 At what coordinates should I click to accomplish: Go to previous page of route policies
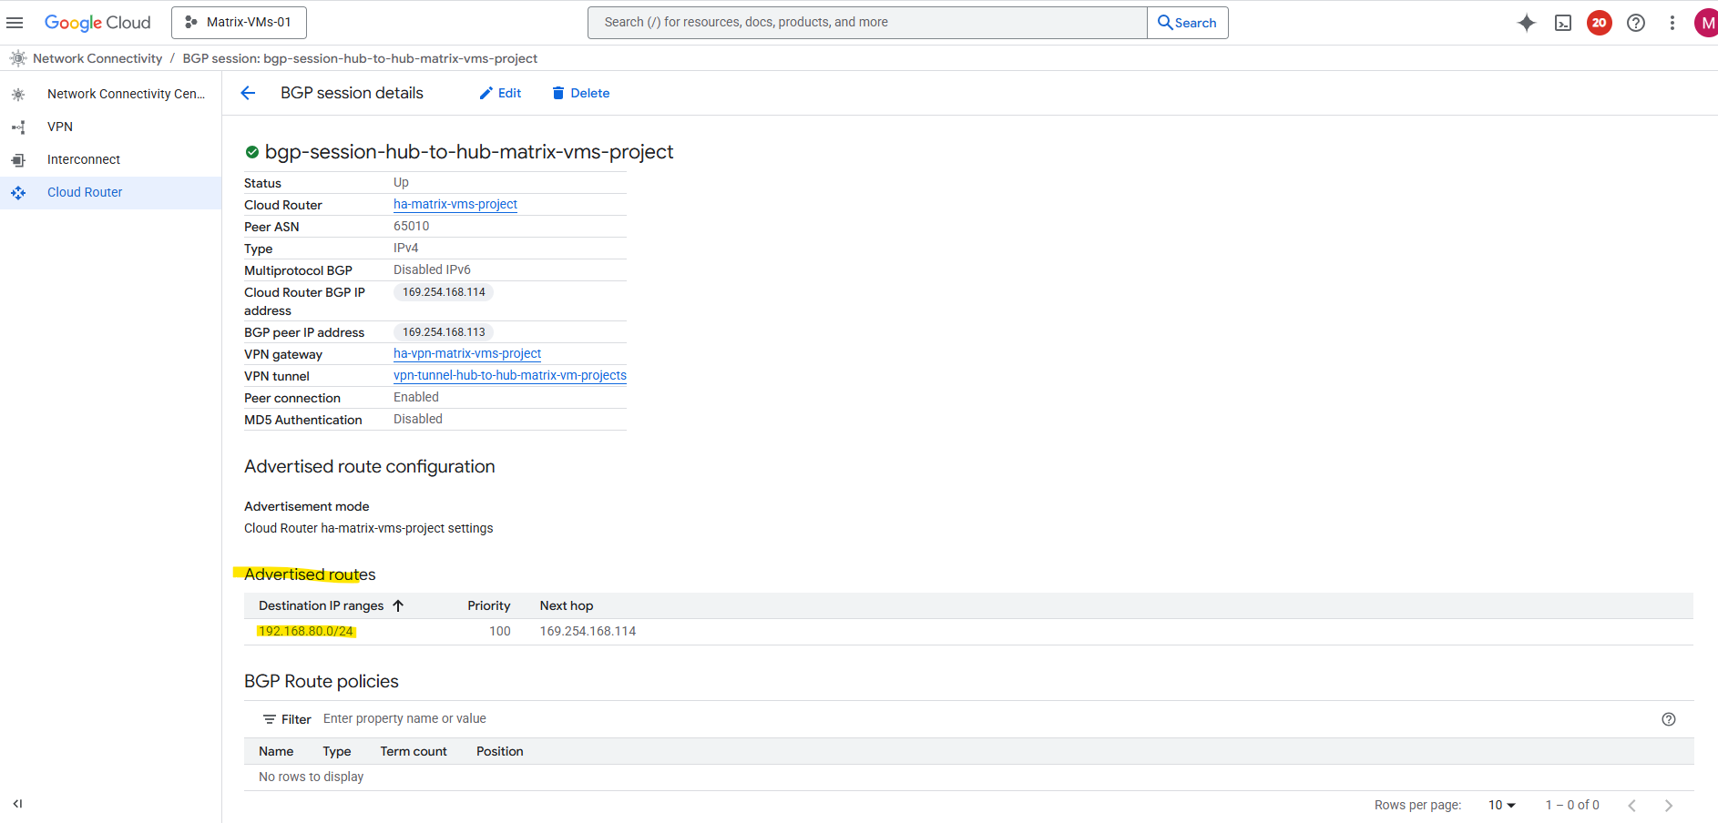tap(1632, 805)
